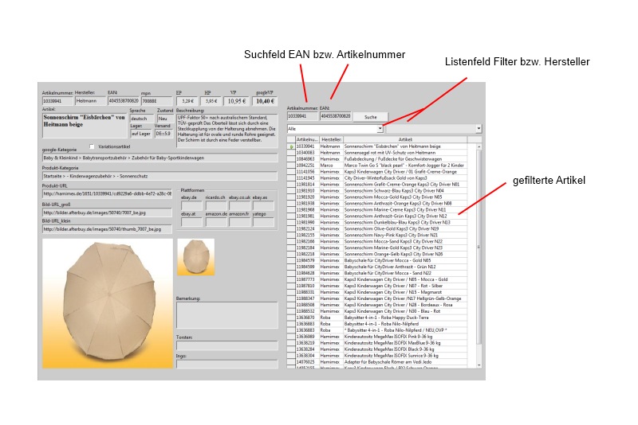
Task: Toggle the Variationsartikel checkbox
Action: point(92,146)
